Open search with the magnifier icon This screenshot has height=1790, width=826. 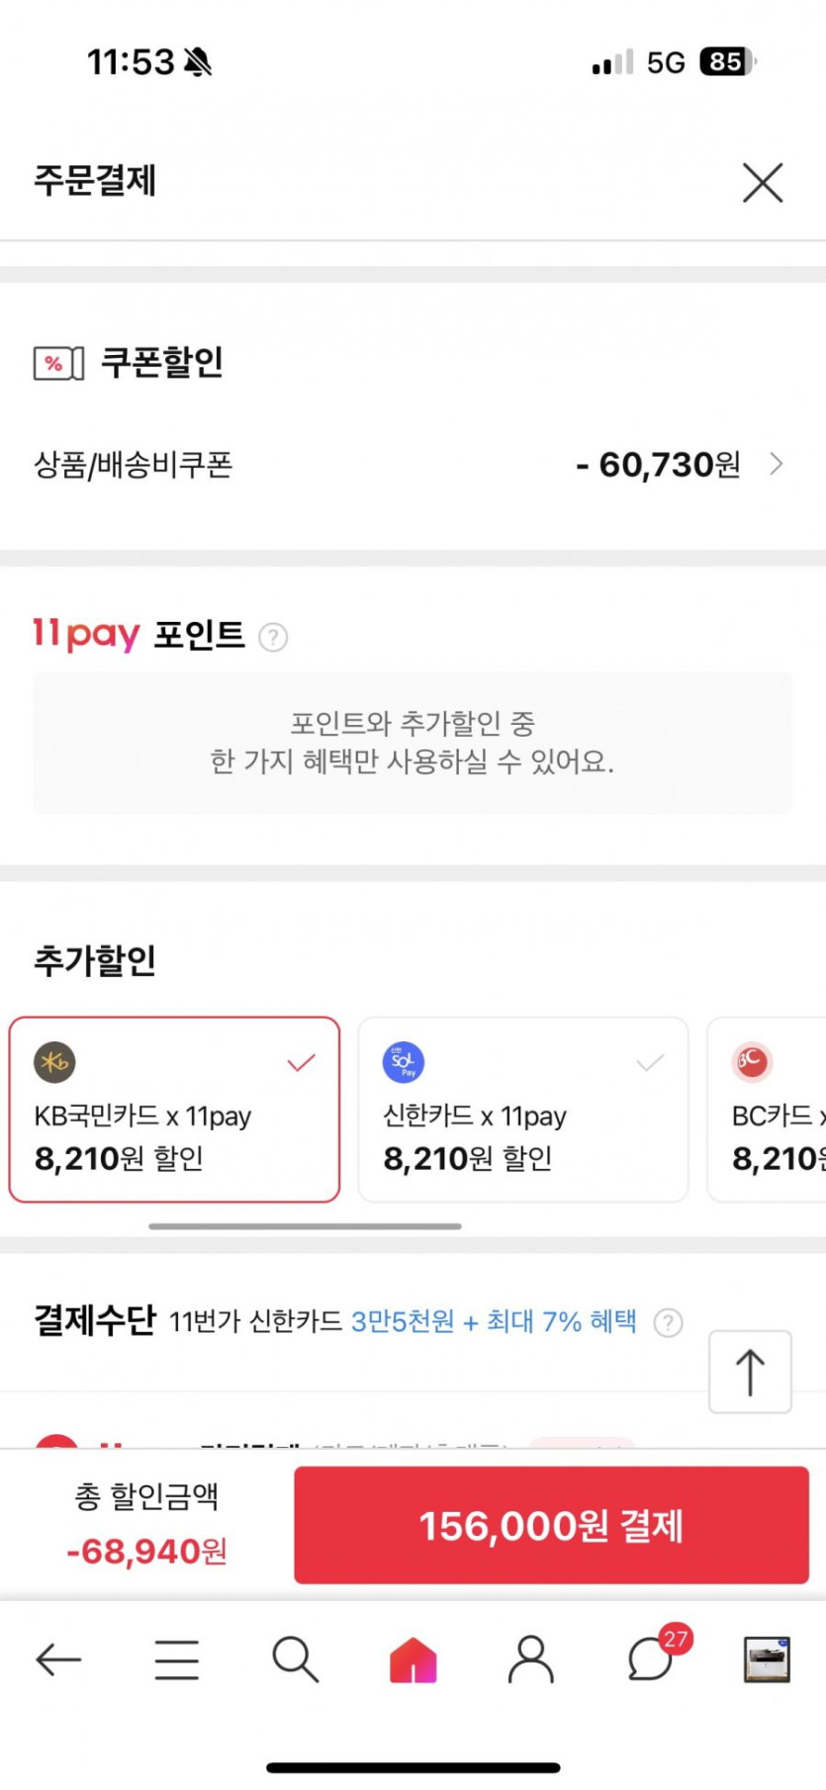tap(295, 1659)
